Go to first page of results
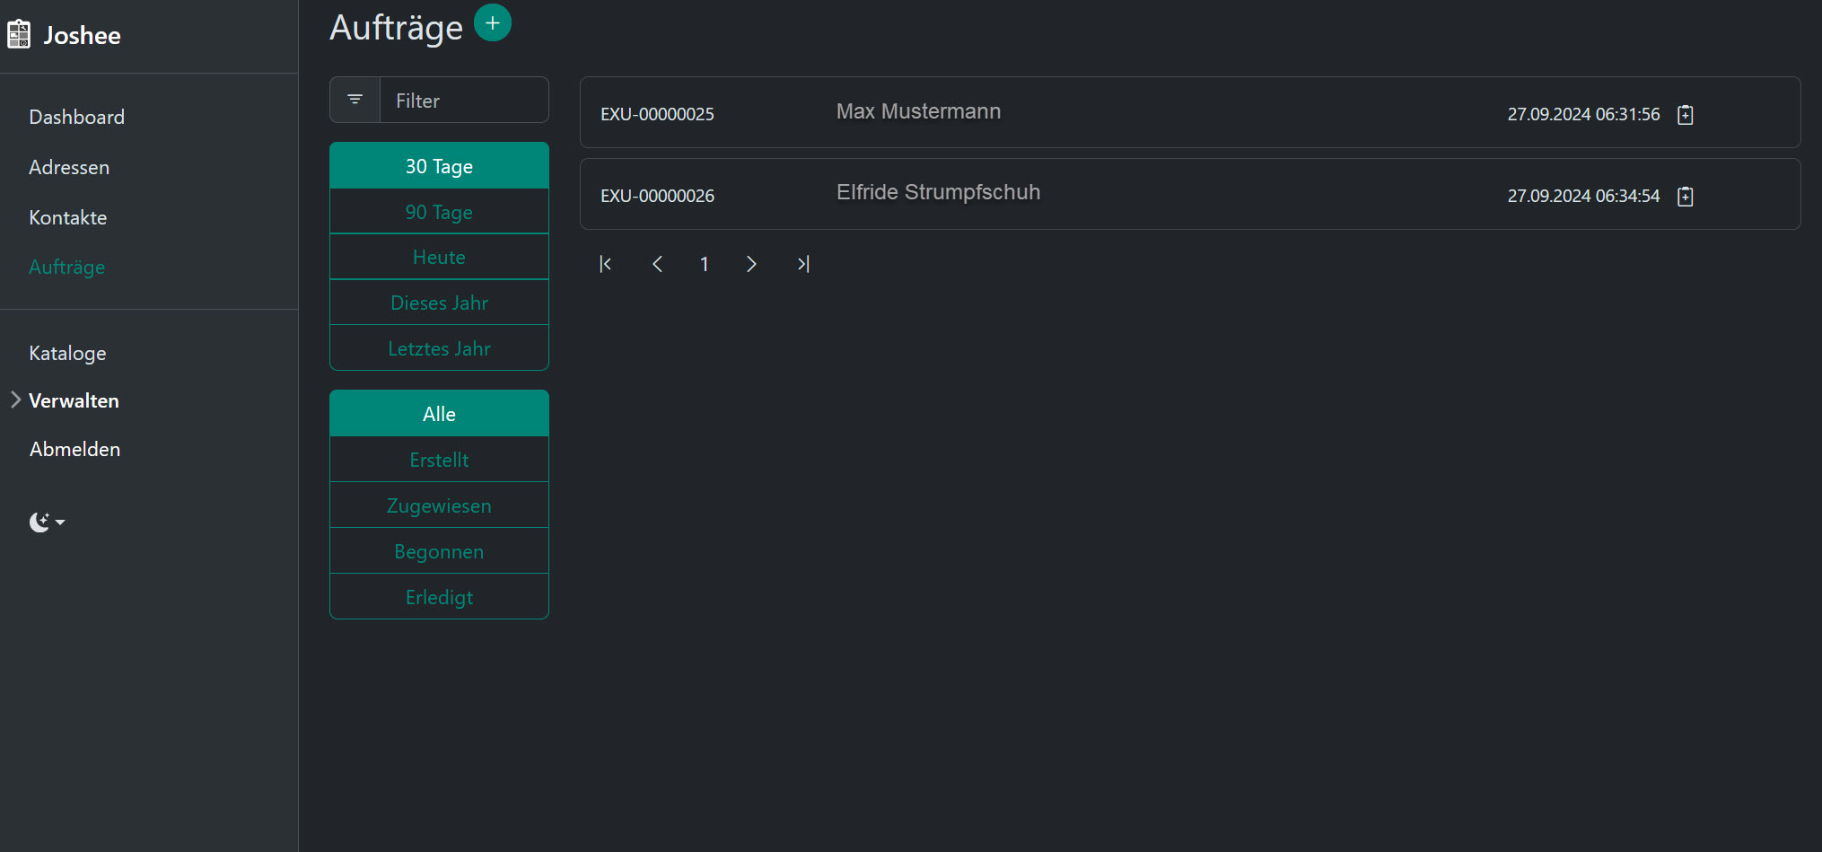 click(x=606, y=264)
